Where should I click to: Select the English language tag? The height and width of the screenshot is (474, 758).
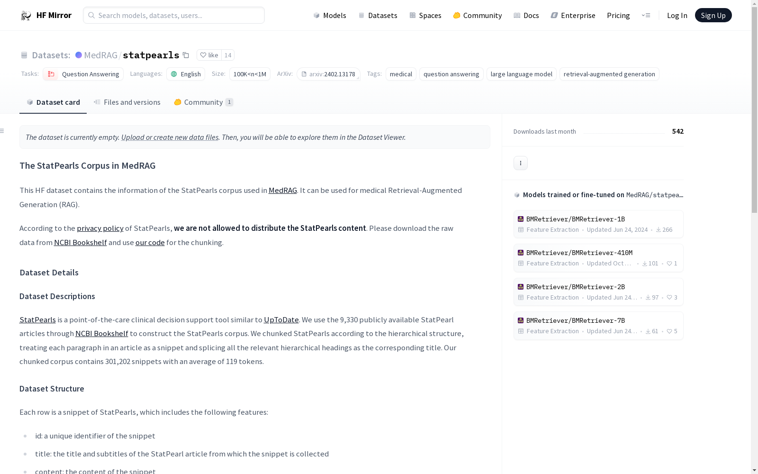[x=186, y=74]
